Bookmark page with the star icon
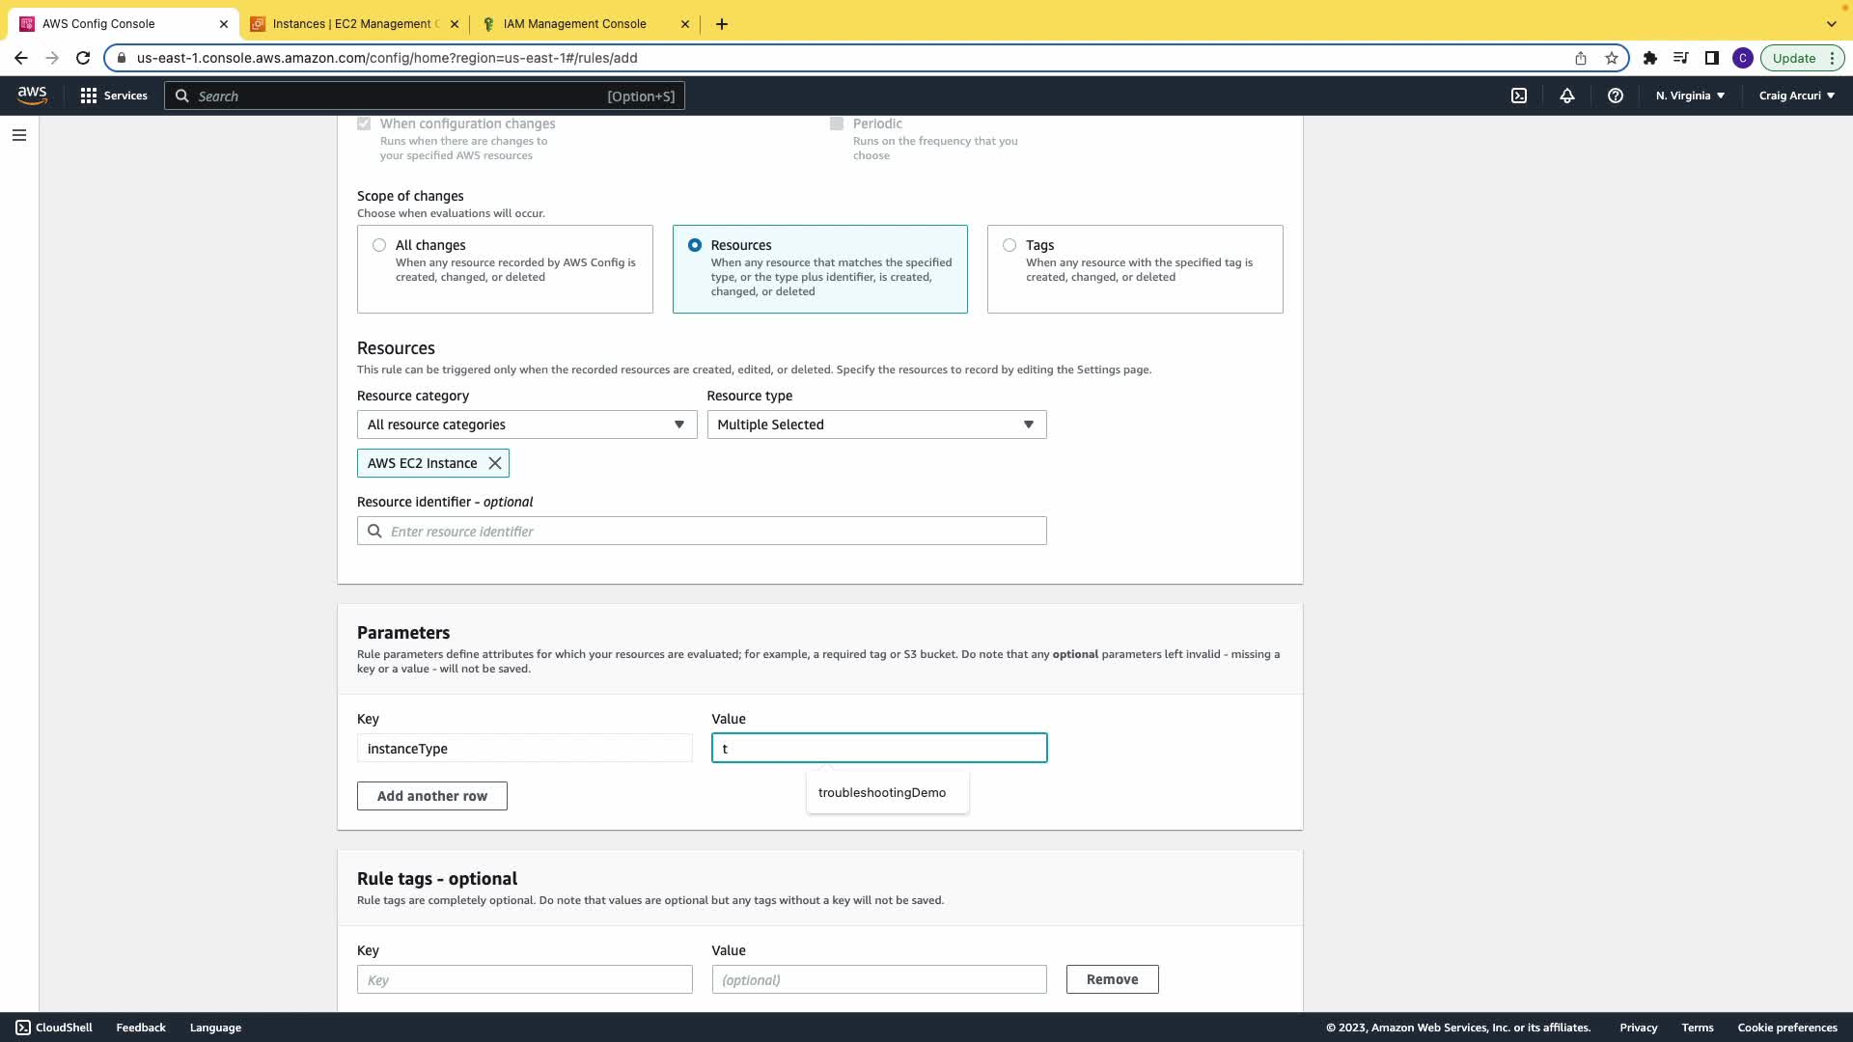The height and width of the screenshot is (1042, 1853). click(1612, 58)
